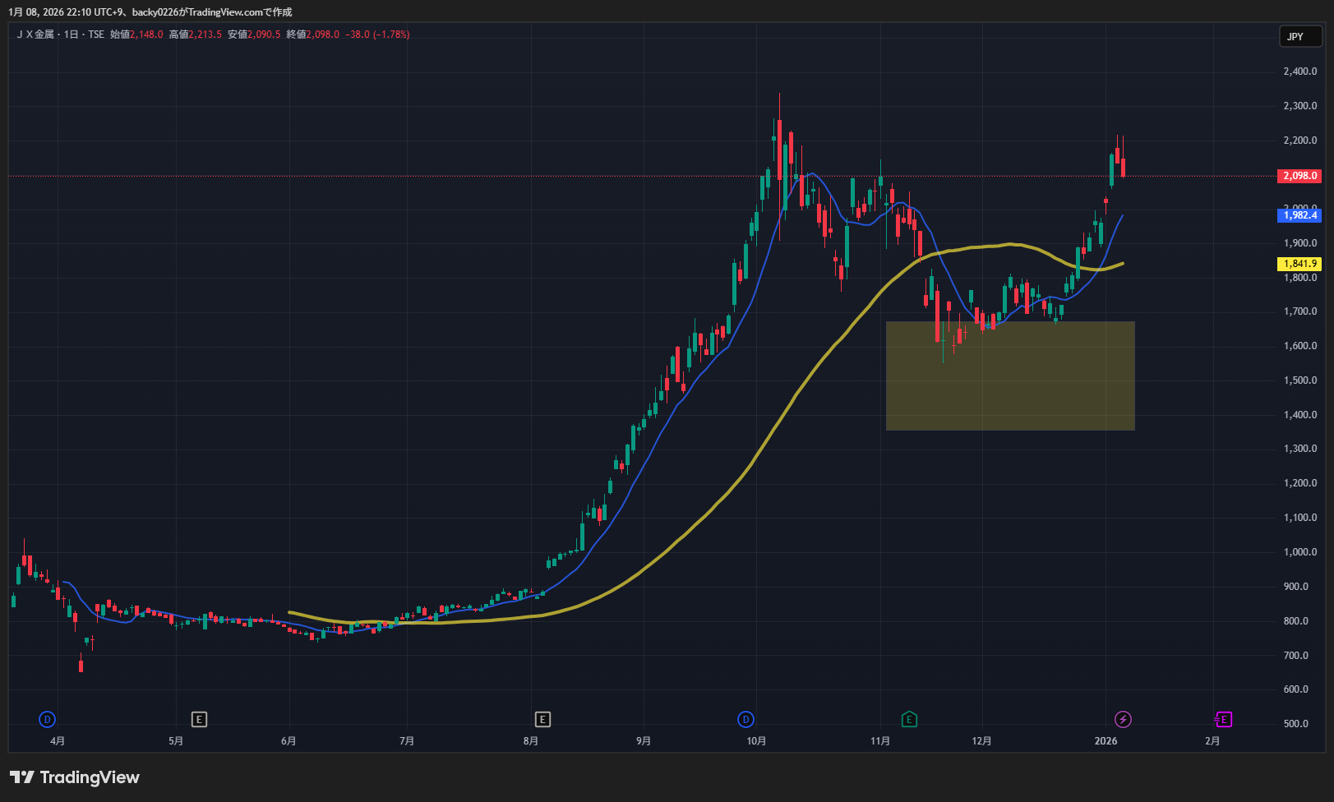Click the 2026 label on time axis
The height and width of the screenshot is (802, 1334).
coord(1106,741)
